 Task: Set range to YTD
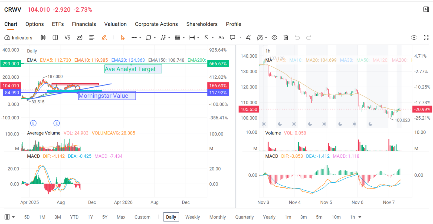[x=74, y=217]
